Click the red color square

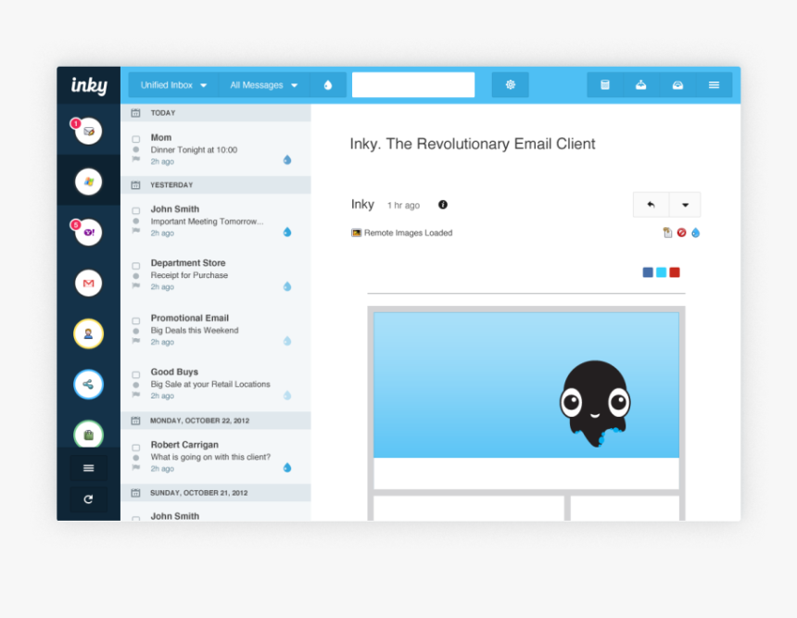pyautogui.click(x=675, y=272)
